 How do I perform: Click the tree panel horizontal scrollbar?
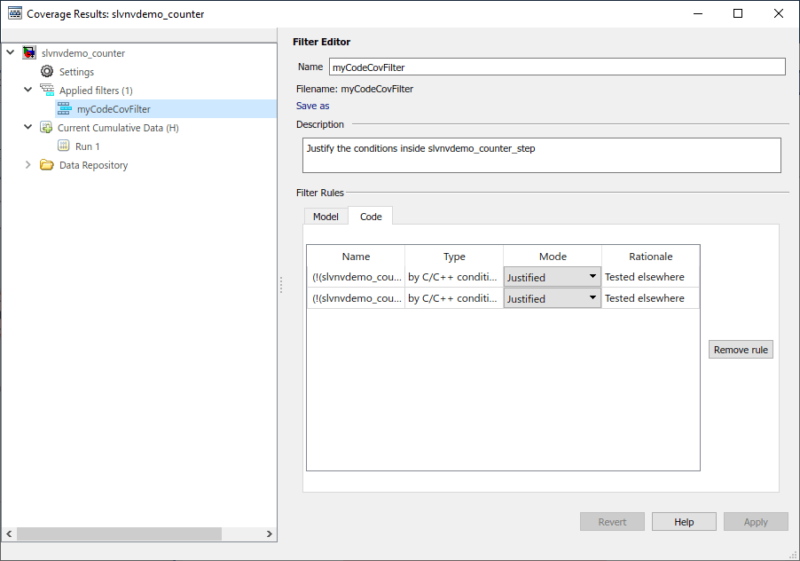click(x=119, y=533)
